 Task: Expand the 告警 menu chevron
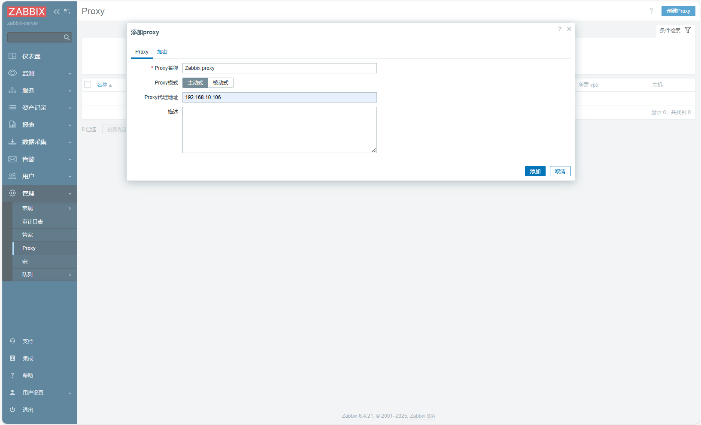[x=70, y=160]
